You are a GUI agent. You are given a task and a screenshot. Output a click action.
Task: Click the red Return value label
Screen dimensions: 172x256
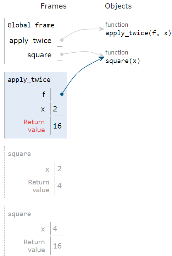[34, 126]
